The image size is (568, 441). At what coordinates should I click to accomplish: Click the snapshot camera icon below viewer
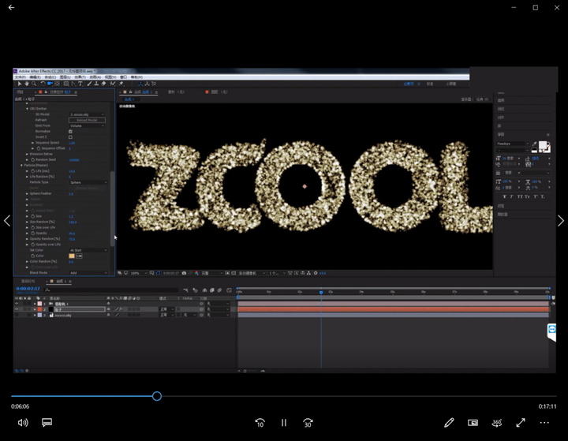(184, 273)
